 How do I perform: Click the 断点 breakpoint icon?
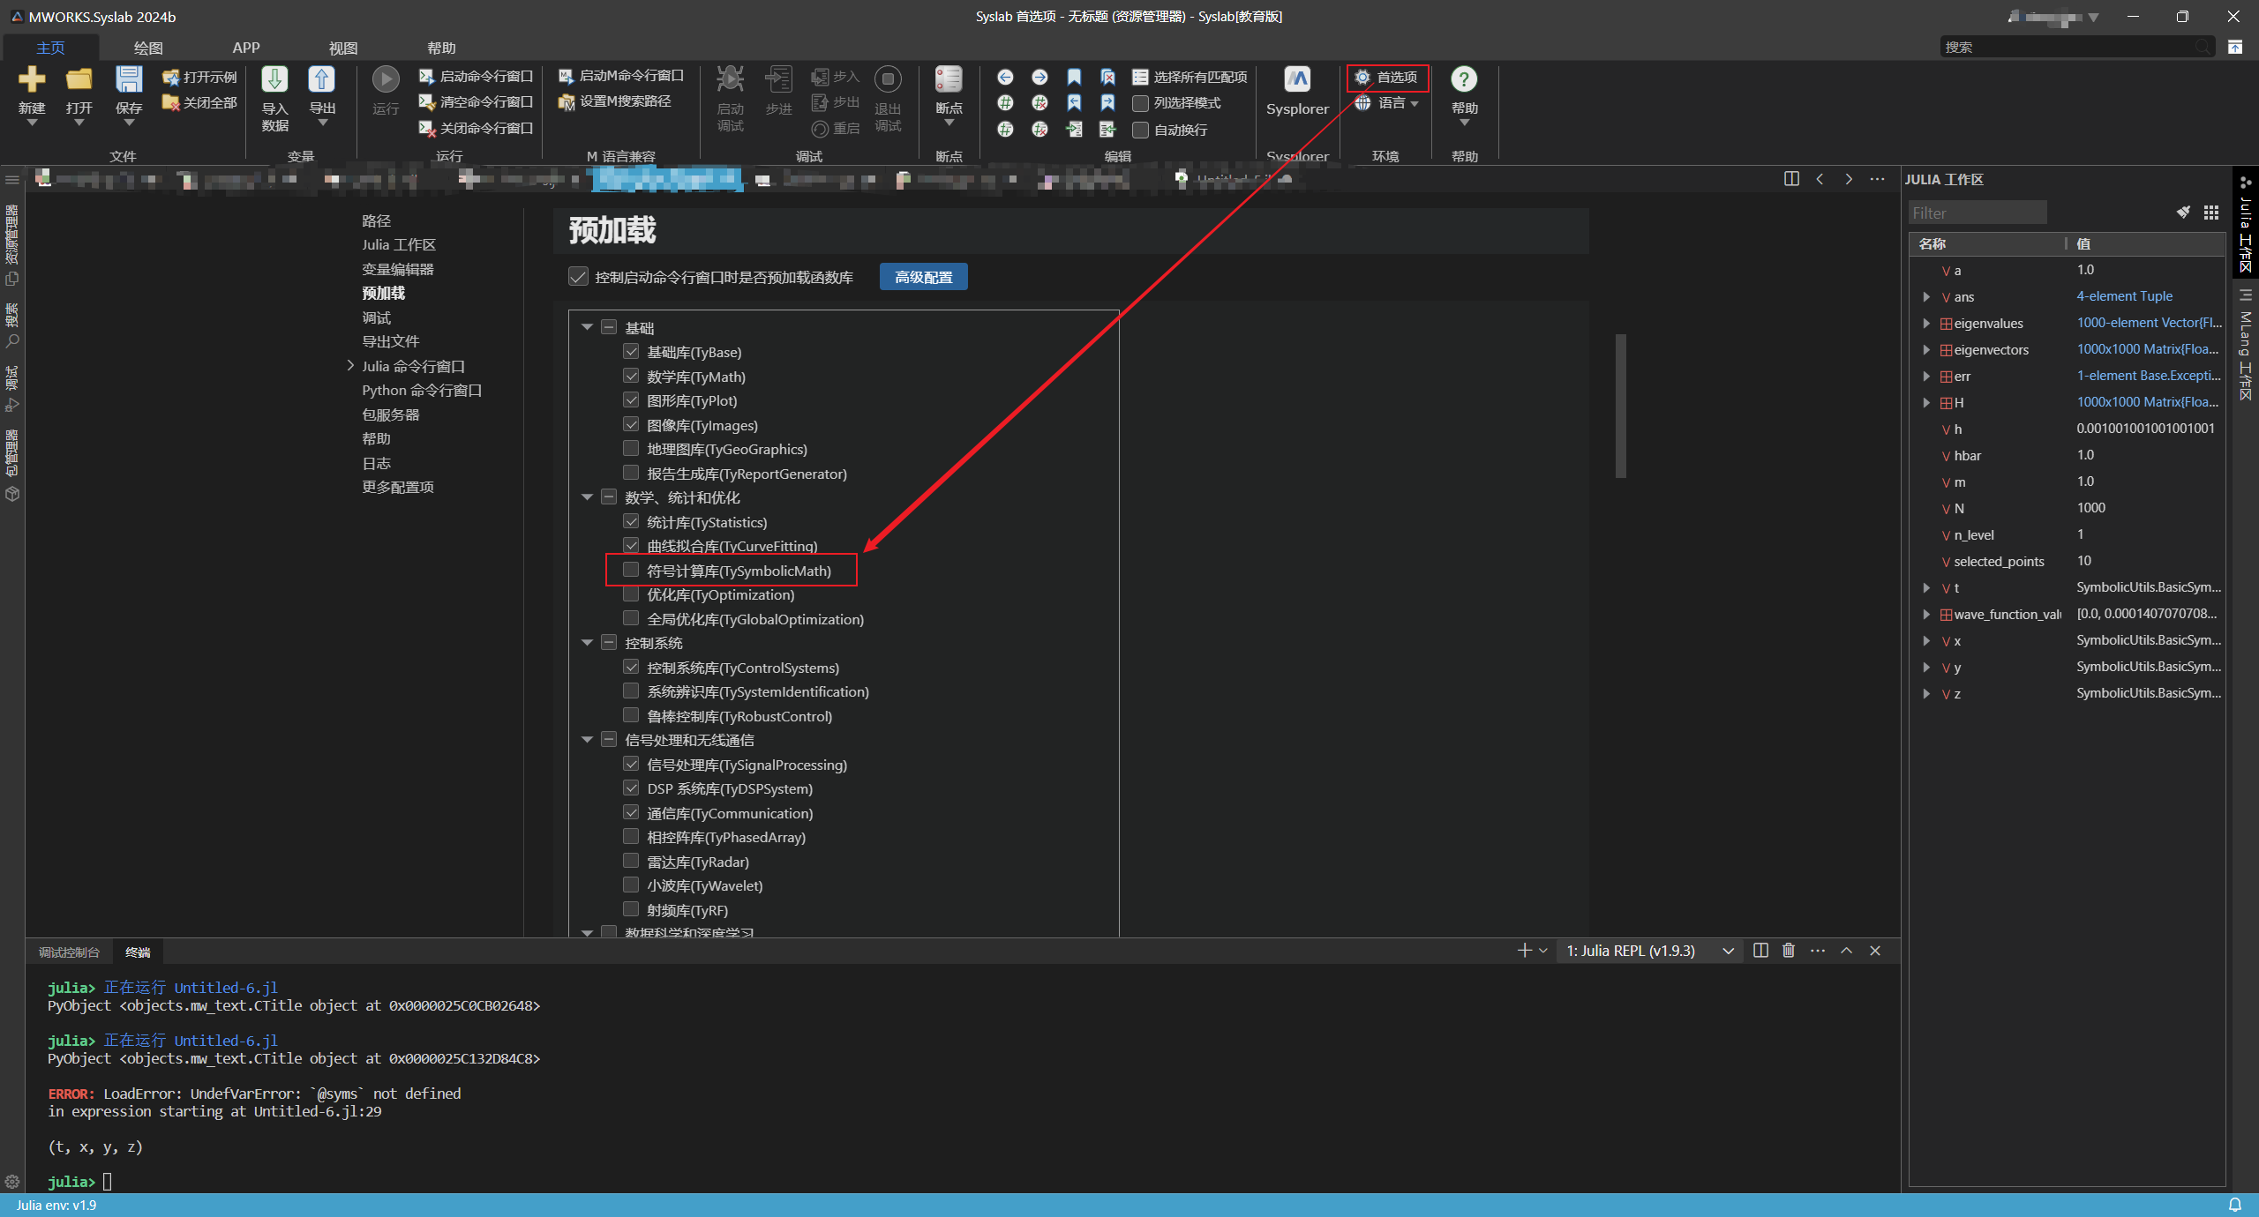click(x=949, y=79)
